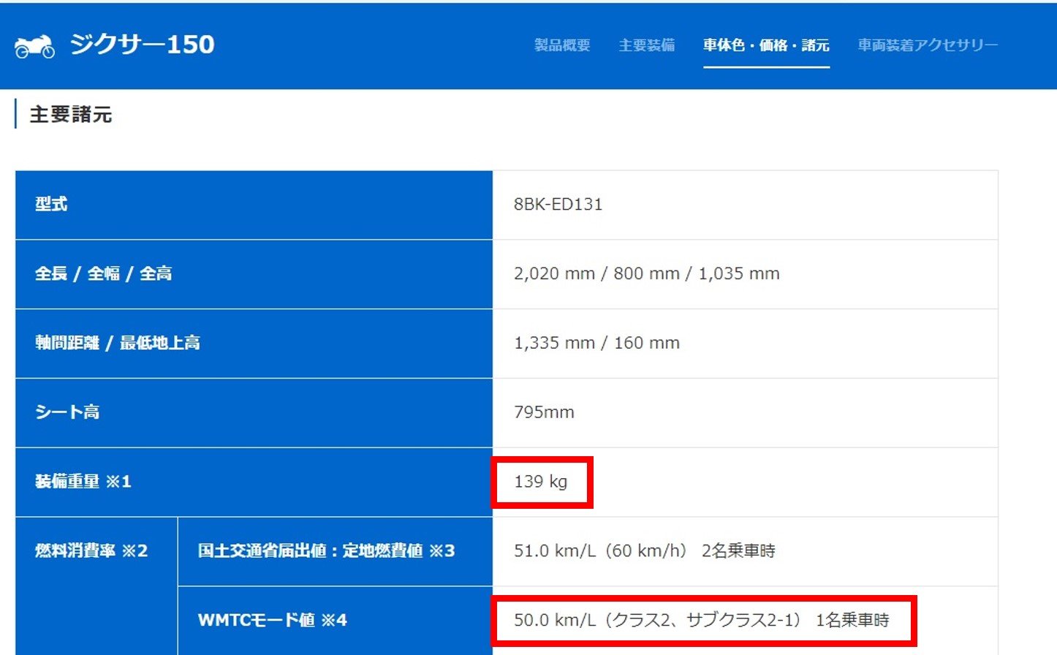The height and width of the screenshot is (655, 1057).
Task: Open the 製品概要 tab
Action: pos(562,45)
